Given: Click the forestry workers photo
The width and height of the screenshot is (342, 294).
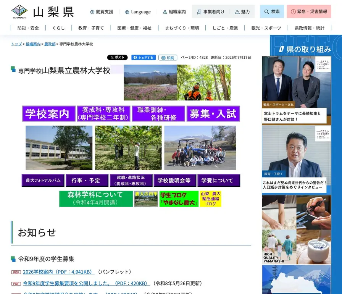Looking at the screenshot, I should [x=204, y=82].
